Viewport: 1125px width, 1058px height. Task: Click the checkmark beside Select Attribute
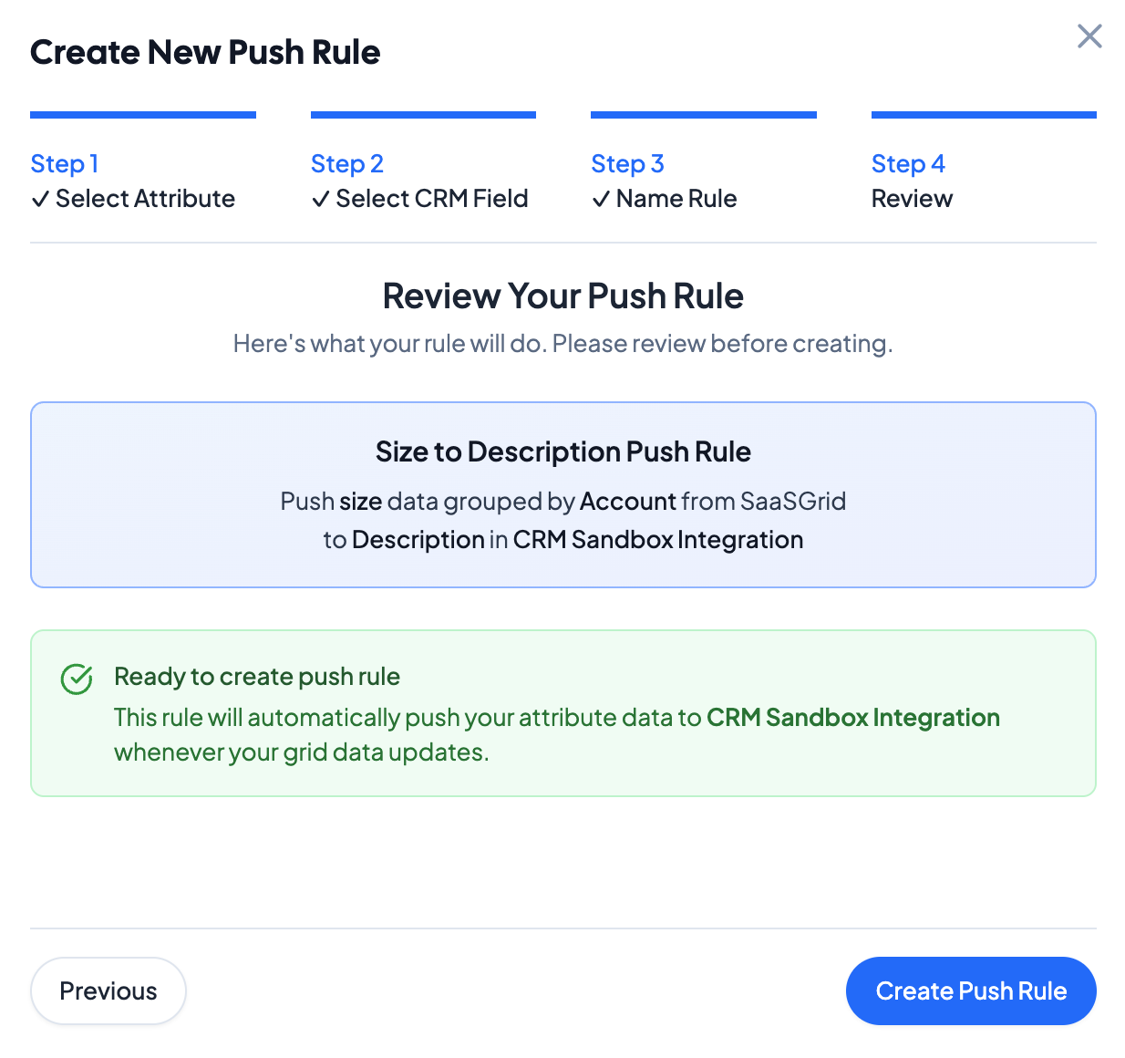point(40,200)
